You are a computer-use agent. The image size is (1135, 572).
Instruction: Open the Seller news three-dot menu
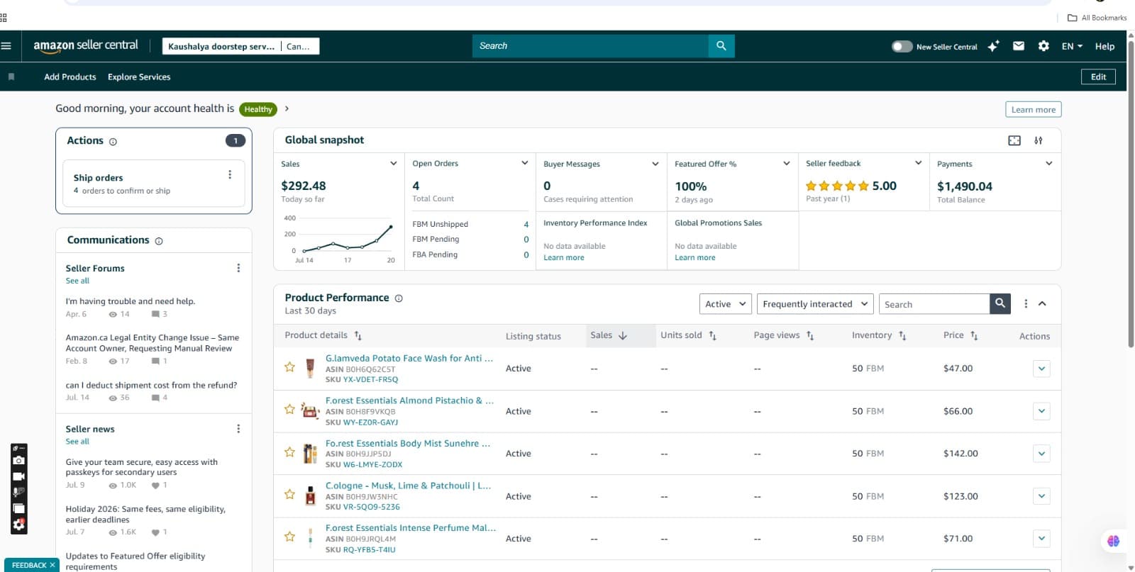[x=238, y=429]
